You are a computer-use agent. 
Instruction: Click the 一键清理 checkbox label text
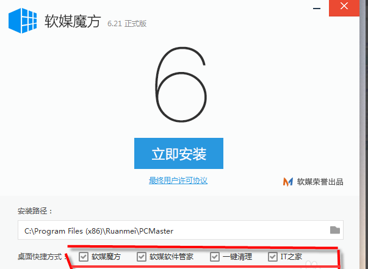point(237,257)
